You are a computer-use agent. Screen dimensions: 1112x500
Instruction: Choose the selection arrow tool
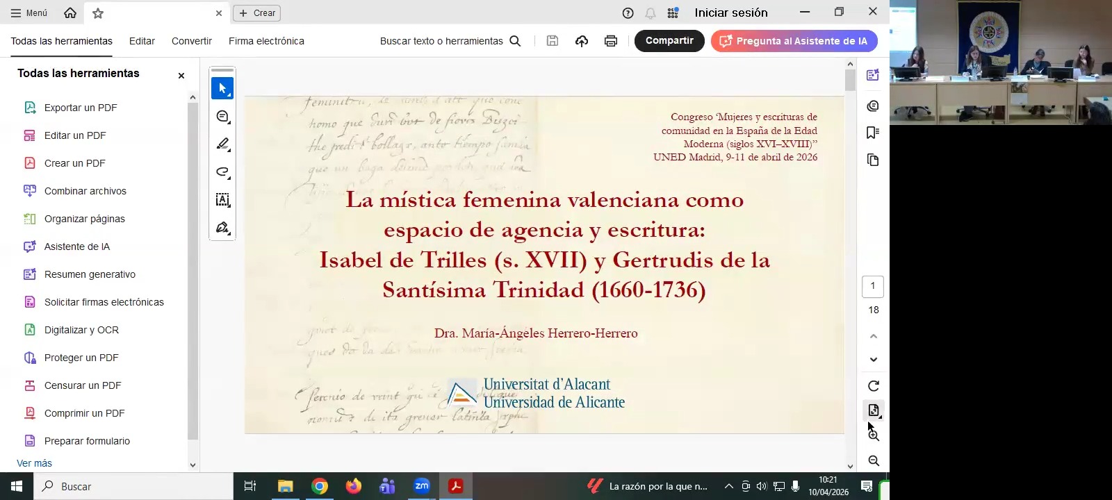(222, 88)
